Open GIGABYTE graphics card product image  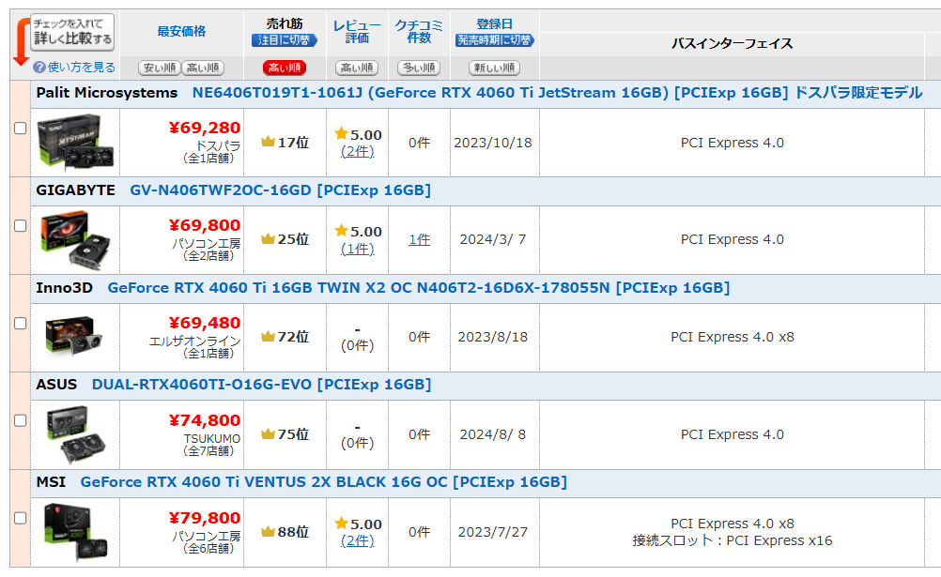tap(75, 240)
